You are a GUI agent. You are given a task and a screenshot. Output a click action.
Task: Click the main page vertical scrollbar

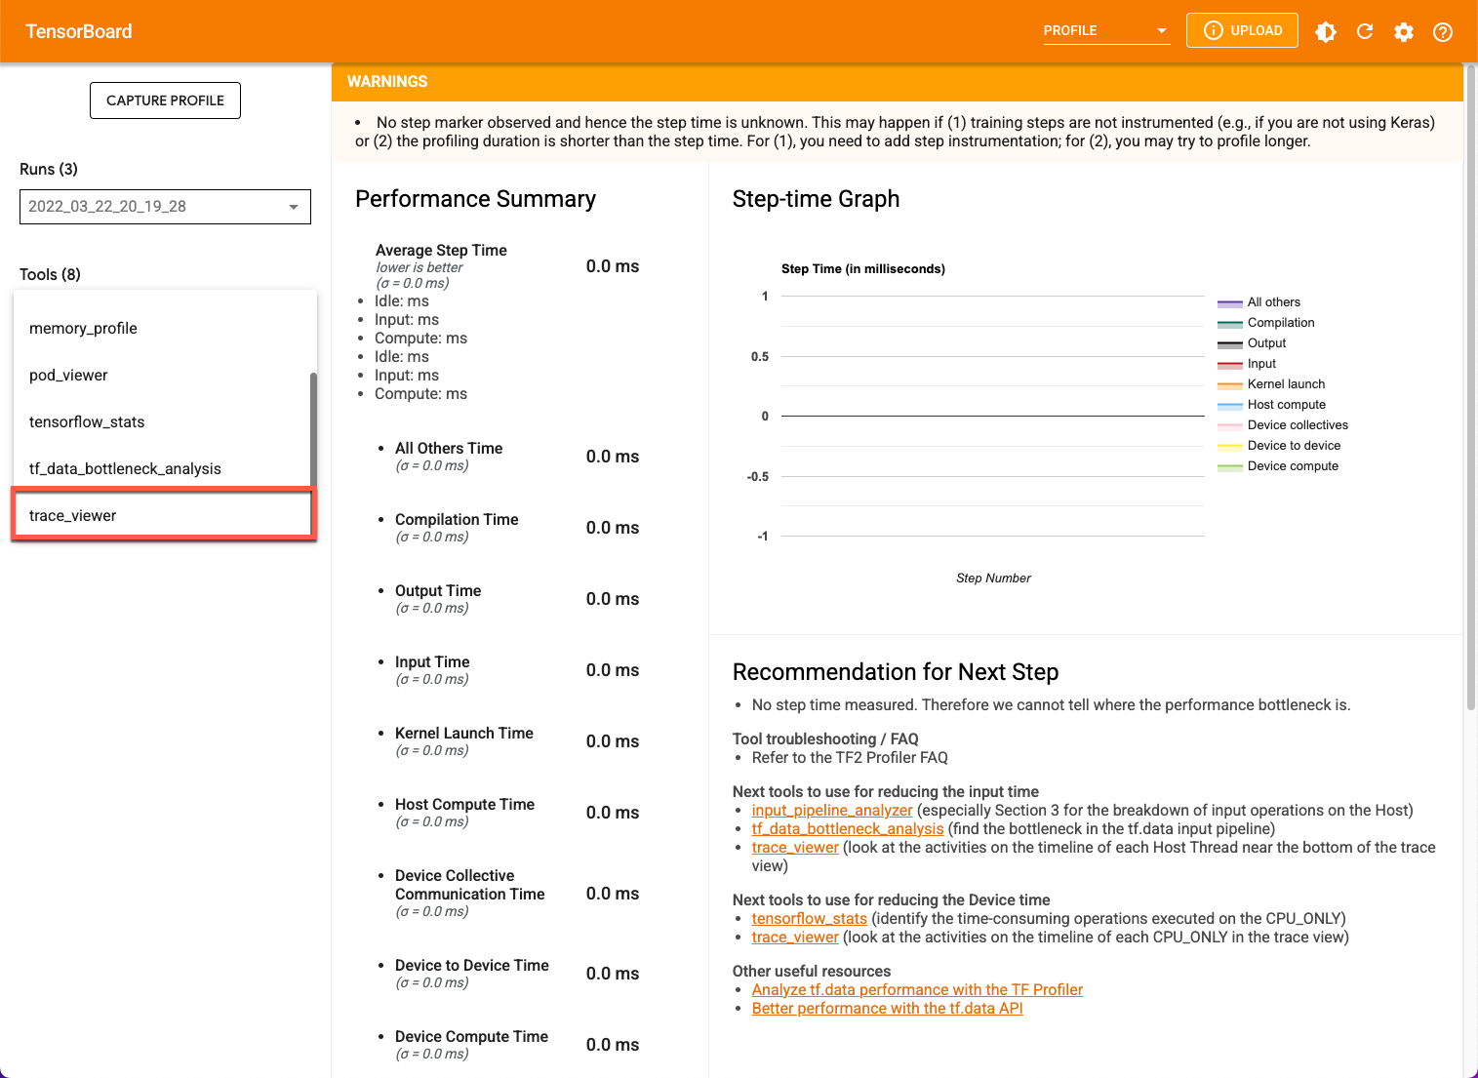(x=1471, y=388)
